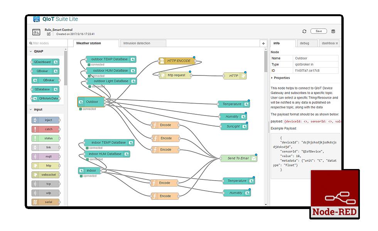Edit the Rule_Smart Contral name pencil icon
The height and width of the screenshot is (231, 378).
pos(49,34)
